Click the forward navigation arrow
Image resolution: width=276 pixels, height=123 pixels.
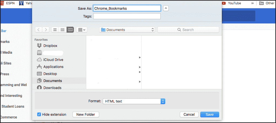(46, 30)
